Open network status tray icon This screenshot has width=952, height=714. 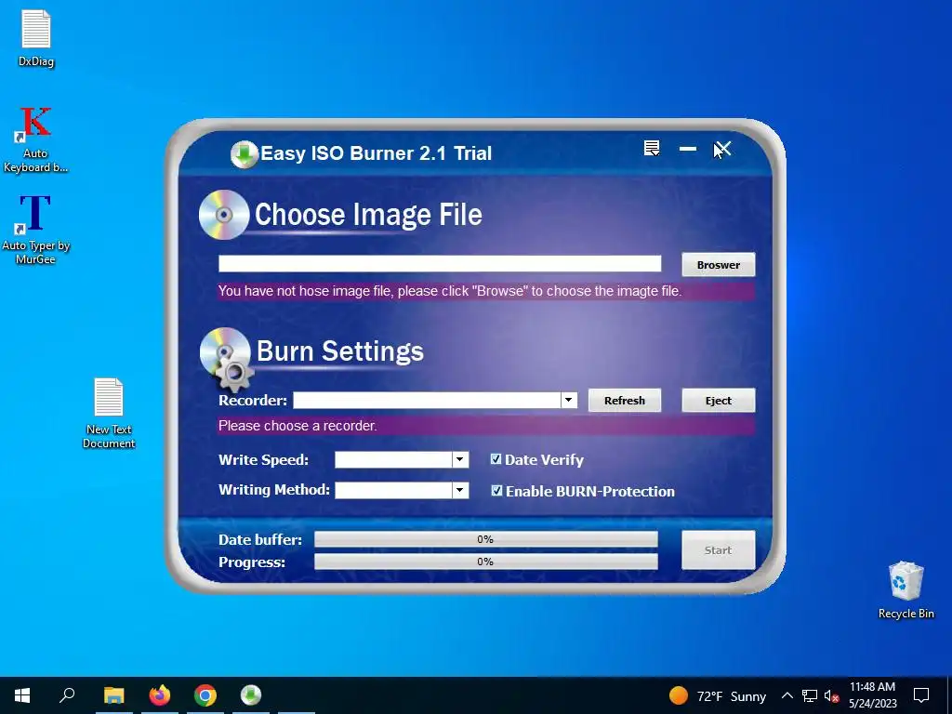(x=810, y=695)
